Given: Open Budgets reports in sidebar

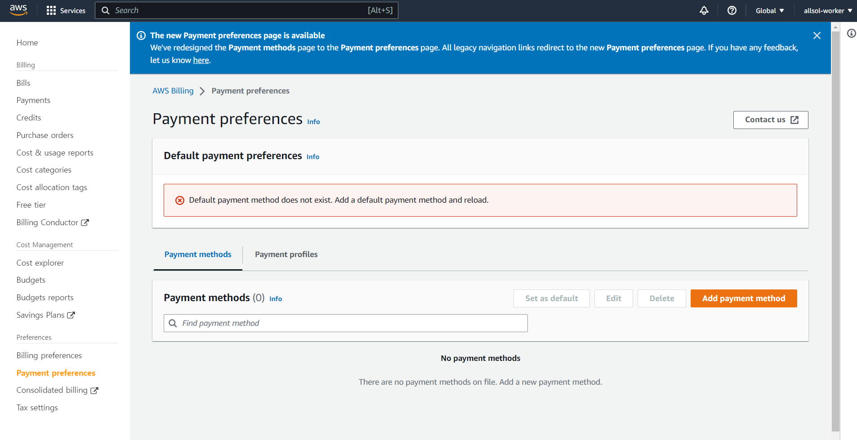Looking at the screenshot, I should pos(45,298).
